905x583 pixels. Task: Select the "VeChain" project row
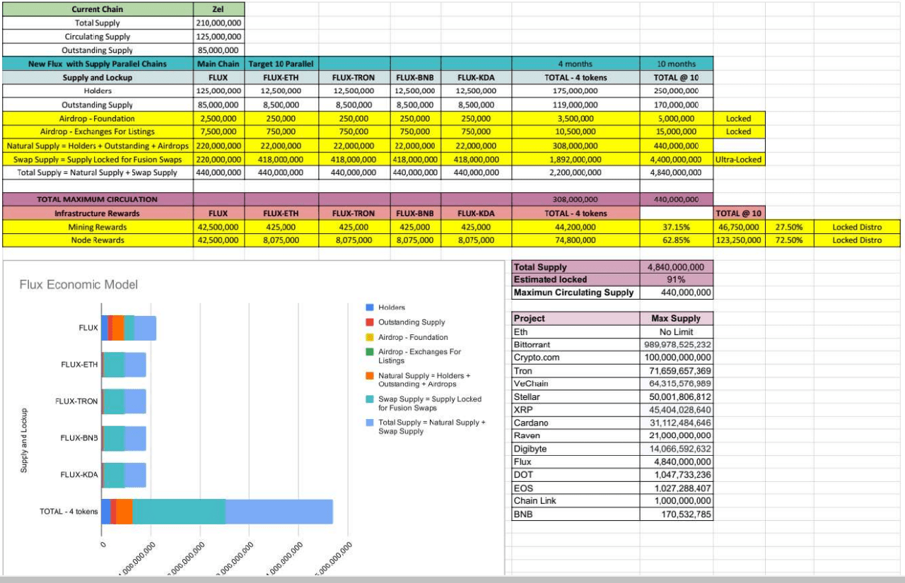click(576, 384)
